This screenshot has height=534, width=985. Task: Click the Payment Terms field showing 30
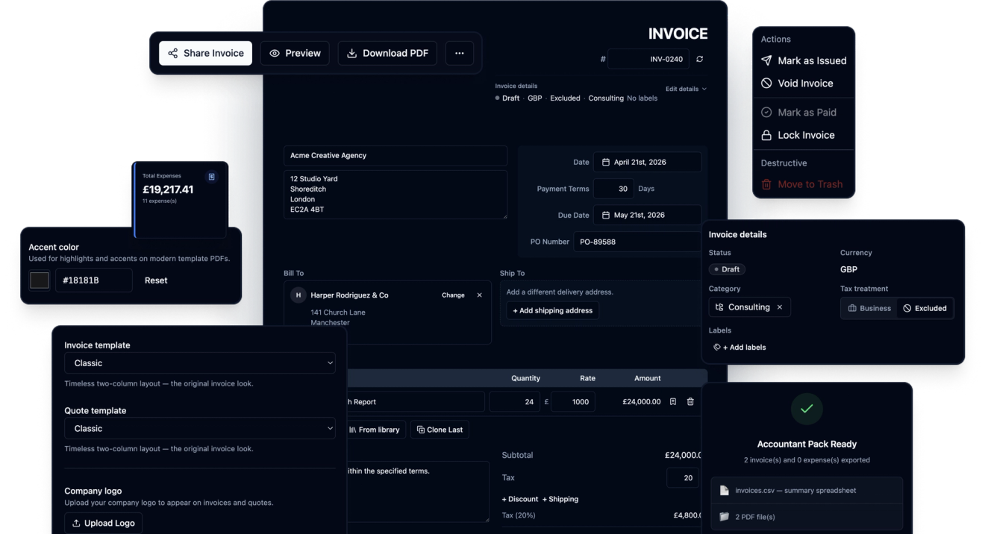(x=613, y=189)
